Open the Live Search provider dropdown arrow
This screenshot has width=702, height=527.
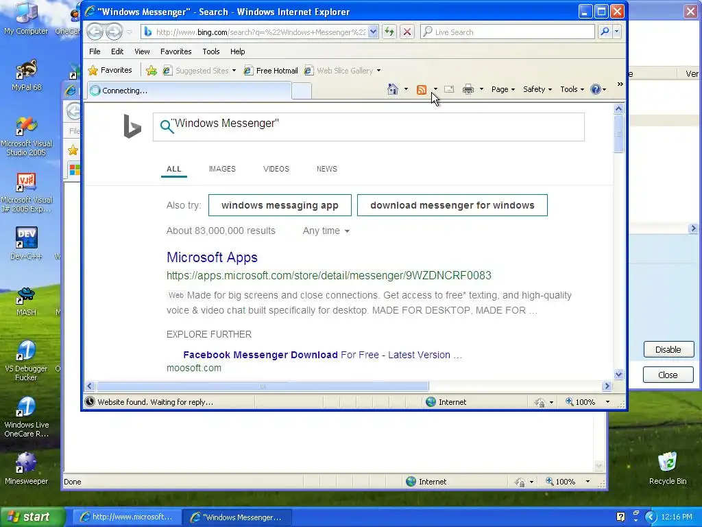point(617,32)
